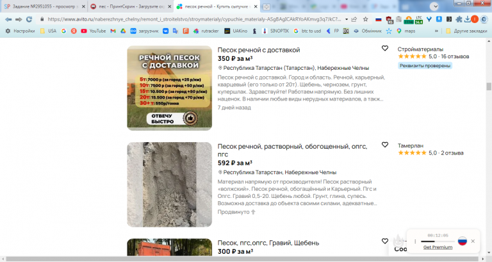The width and height of the screenshot is (492, 262).
Task: Click the Russian flag in the recorder widget
Action: tap(462, 241)
